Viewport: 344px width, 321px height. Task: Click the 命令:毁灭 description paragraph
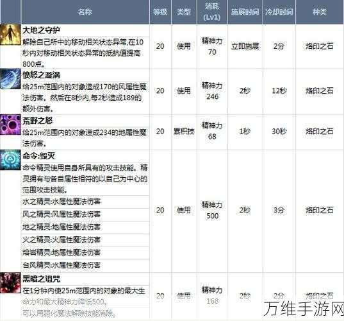(x=85, y=178)
